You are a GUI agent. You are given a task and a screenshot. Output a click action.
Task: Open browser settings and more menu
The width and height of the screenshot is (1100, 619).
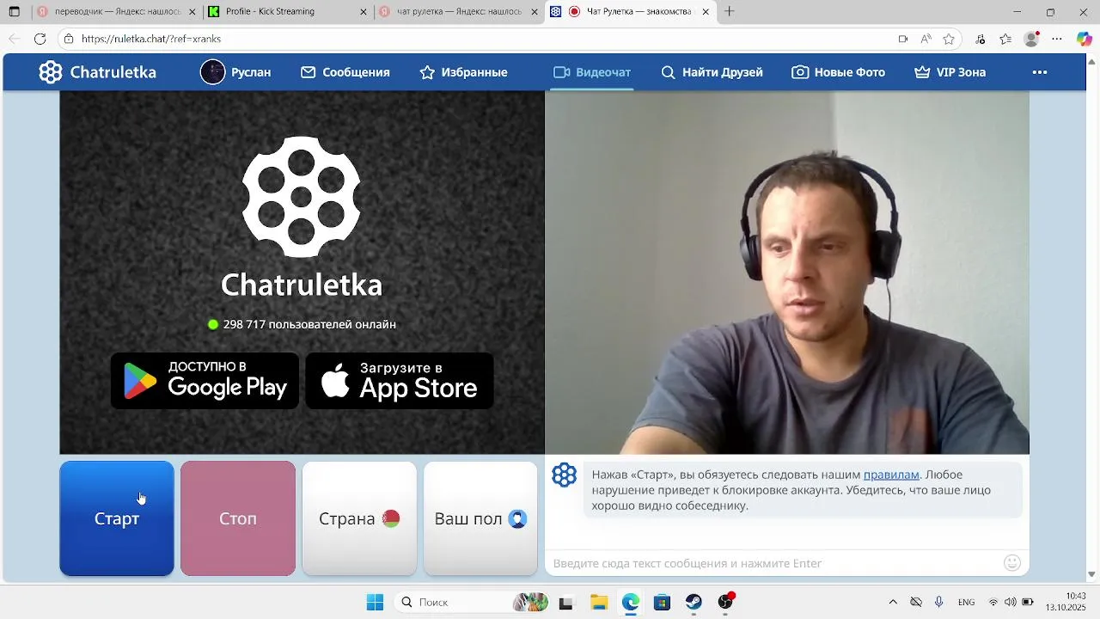click(1057, 39)
